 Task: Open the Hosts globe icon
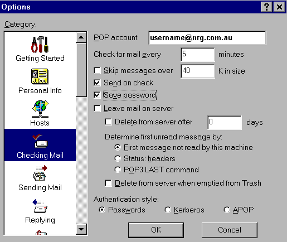coord(40,109)
